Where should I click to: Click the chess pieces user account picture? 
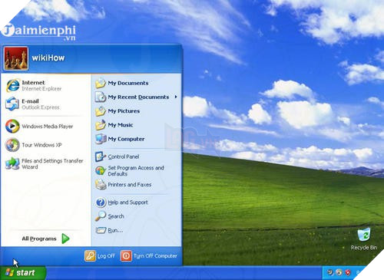(16, 58)
